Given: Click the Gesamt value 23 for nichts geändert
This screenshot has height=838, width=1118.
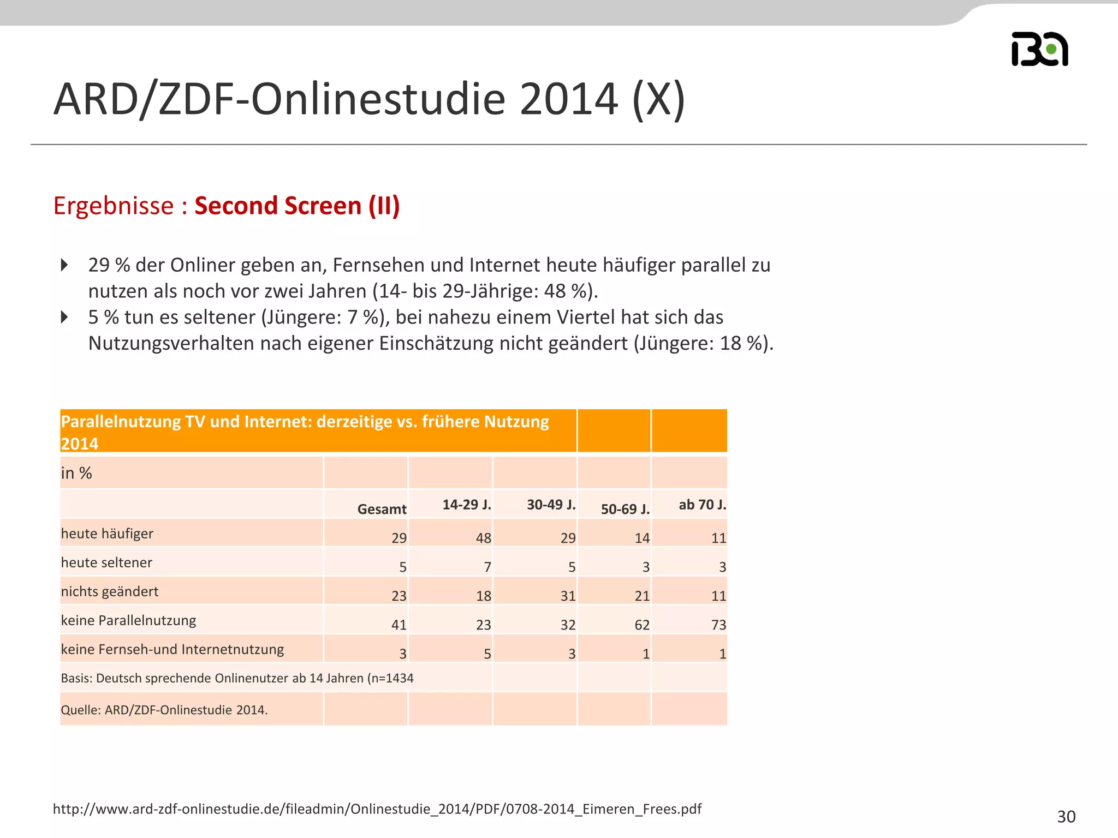Looking at the screenshot, I should (399, 596).
